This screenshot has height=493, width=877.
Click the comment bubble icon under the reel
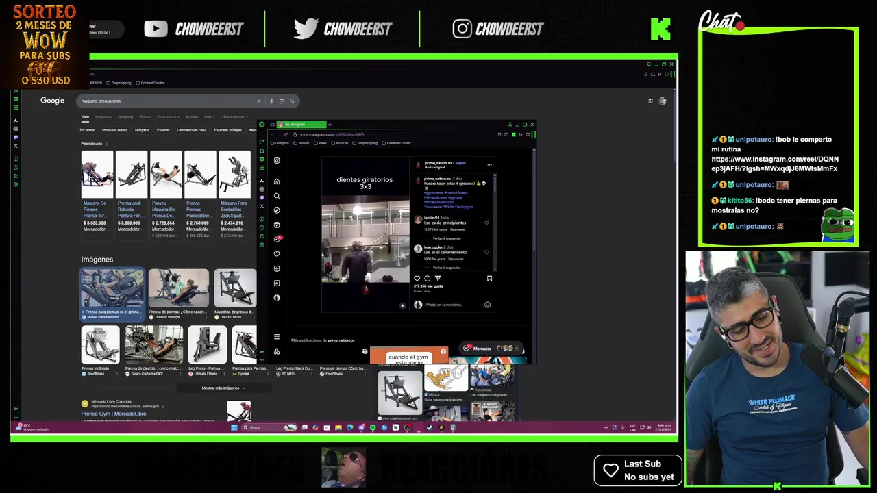427,279
